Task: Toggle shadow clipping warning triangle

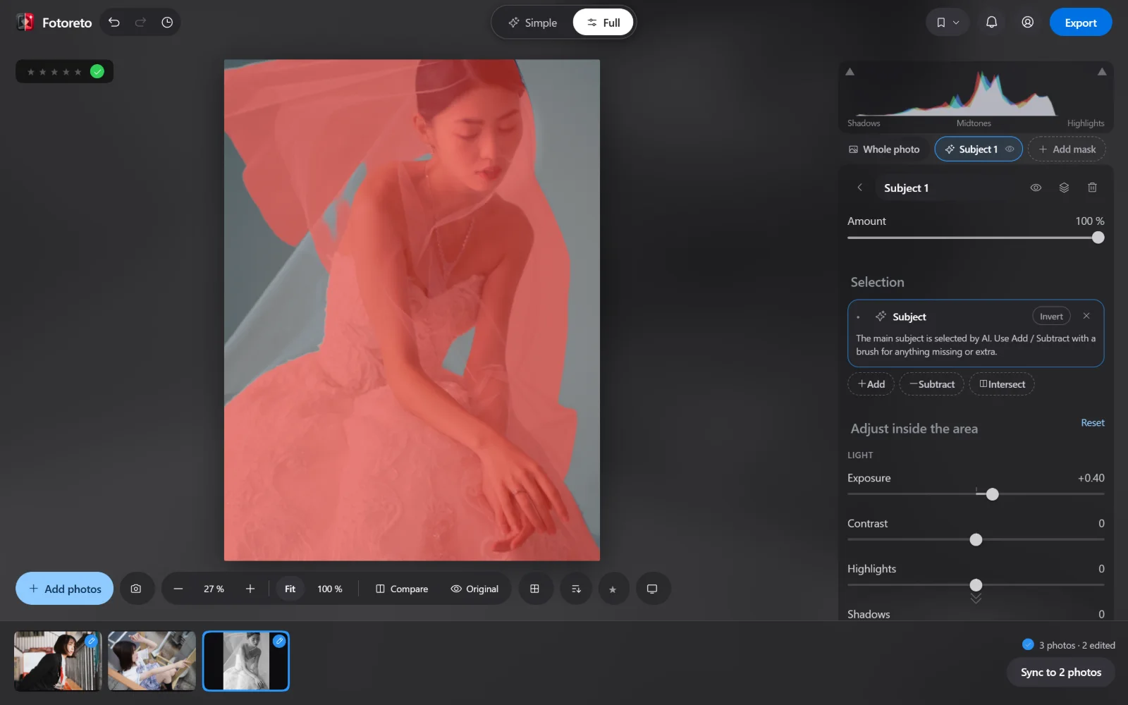Action: 850,72
